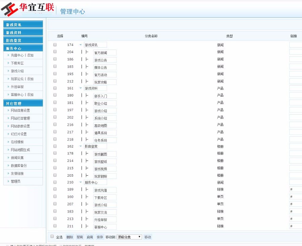Click the 删除 button

(70, 237)
